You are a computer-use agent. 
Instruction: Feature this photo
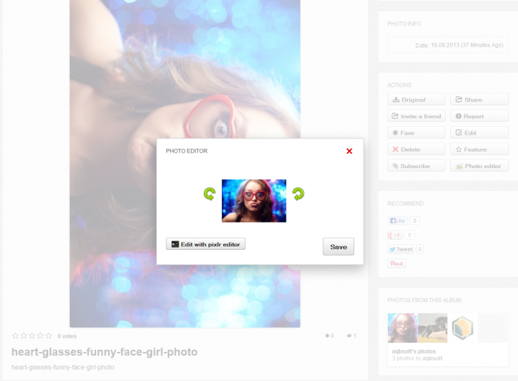[479, 149]
